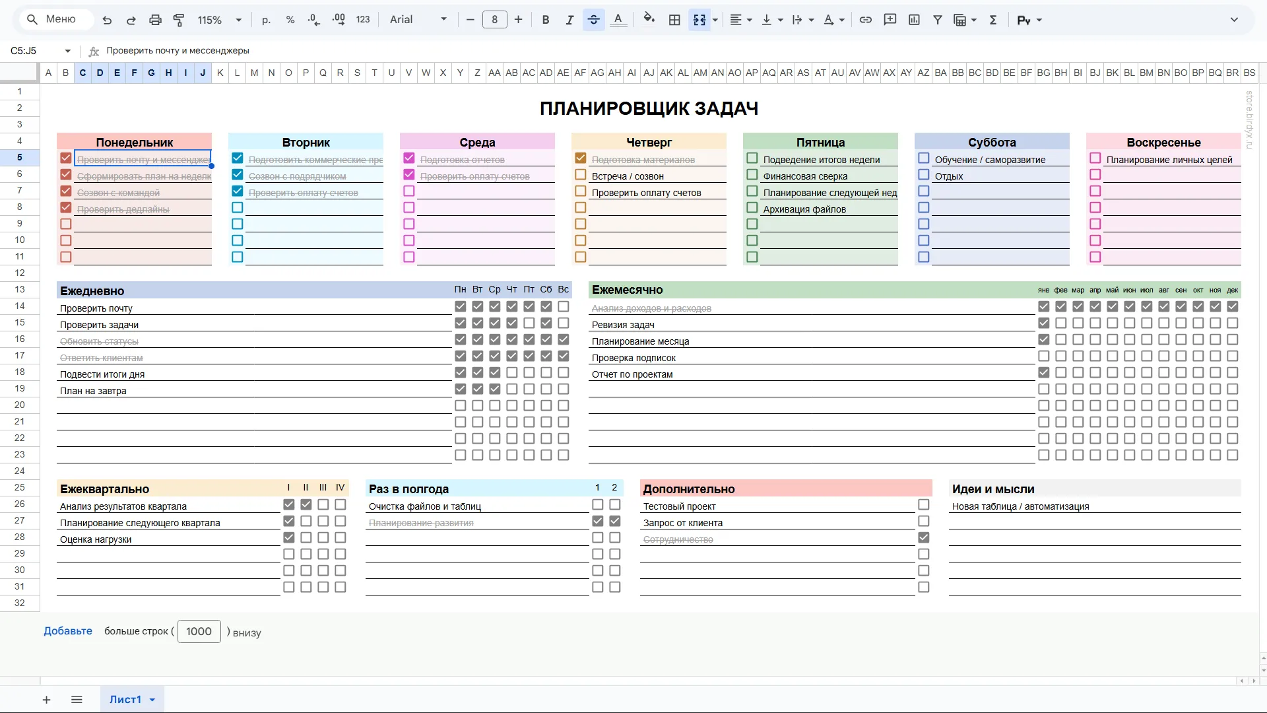Check 'Встреча / созвон' Thursday checkbox

point(581,175)
